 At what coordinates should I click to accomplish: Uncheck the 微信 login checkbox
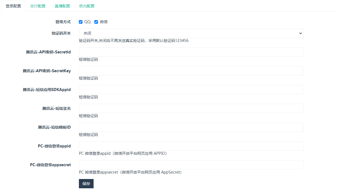point(96,22)
